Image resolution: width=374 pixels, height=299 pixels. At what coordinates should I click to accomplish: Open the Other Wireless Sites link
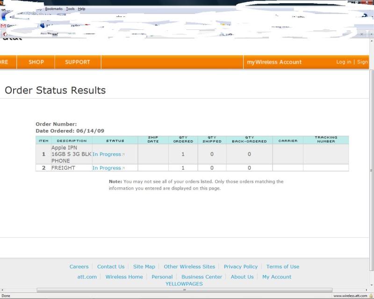tap(189, 267)
